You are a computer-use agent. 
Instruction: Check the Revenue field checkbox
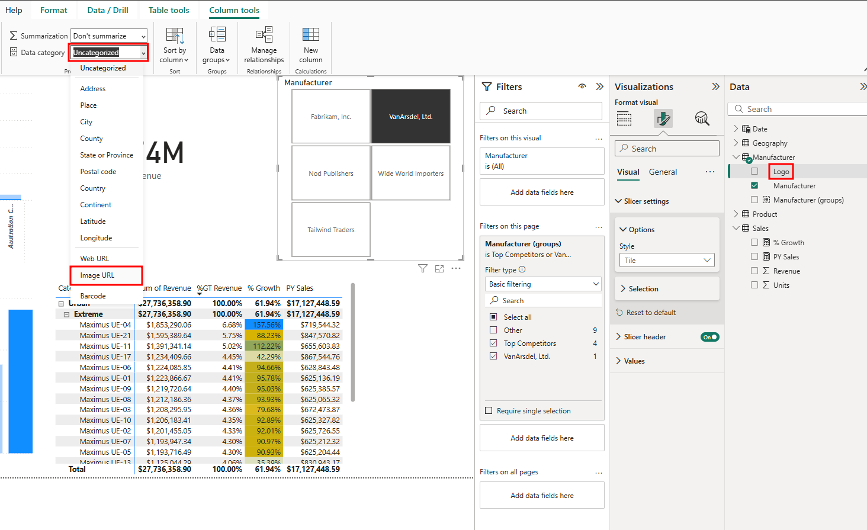(754, 271)
